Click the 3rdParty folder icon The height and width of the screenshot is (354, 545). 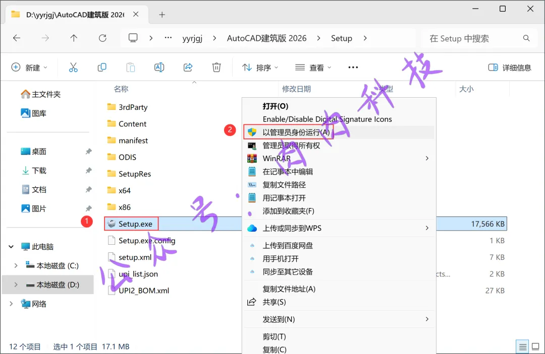(x=112, y=107)
